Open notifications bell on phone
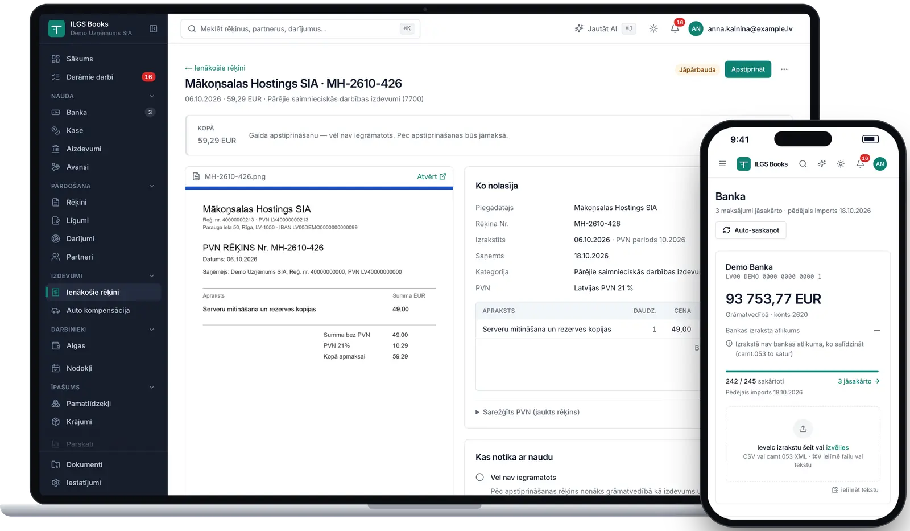The width and height of the screenshot is (910, 531). [861, 164]
